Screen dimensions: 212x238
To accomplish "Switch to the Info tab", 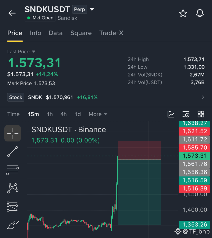I will click(x=35, y=33).
